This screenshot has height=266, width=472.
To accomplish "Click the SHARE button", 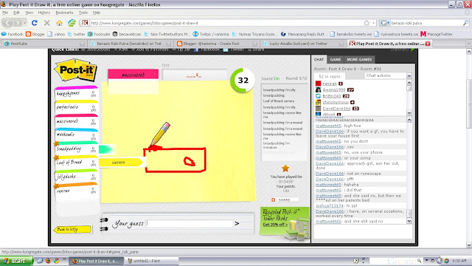I will pyautogui.click(x=284, y=200).
